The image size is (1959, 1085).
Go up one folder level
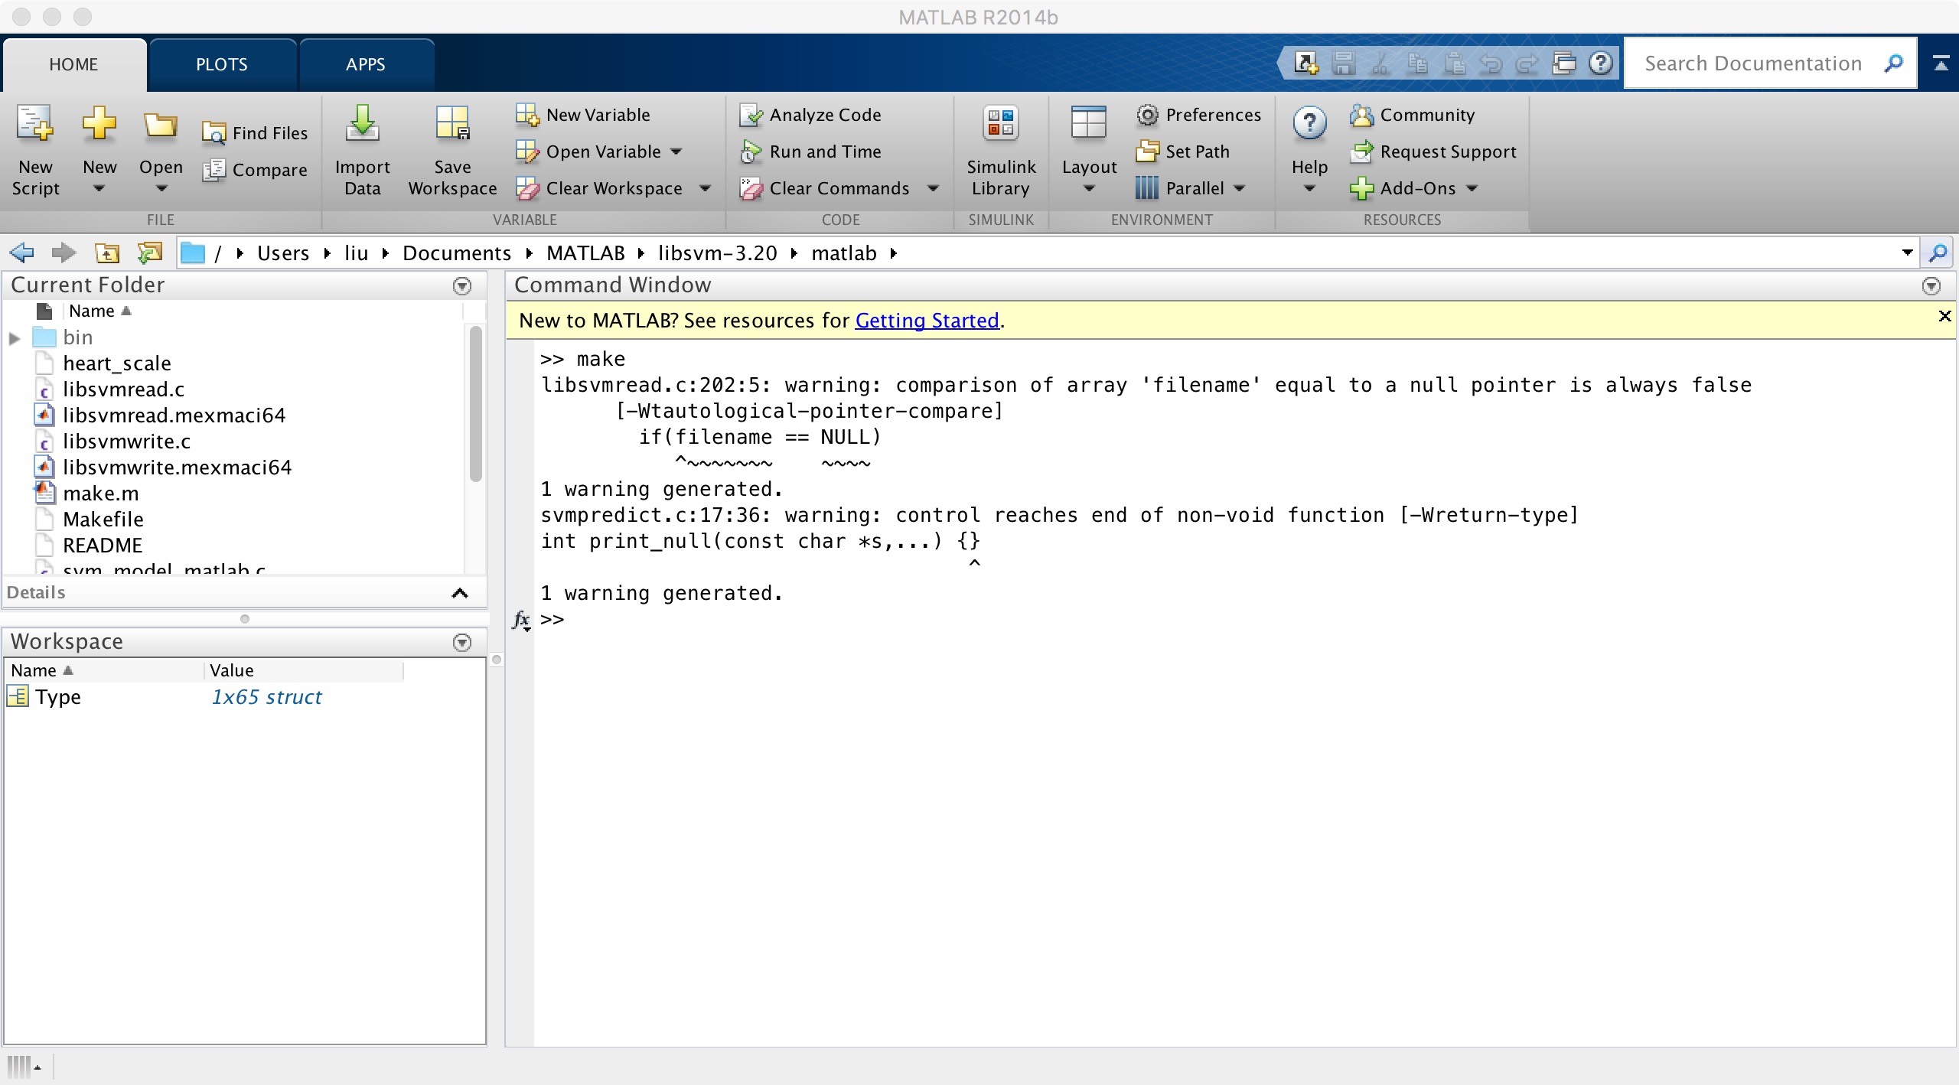tap(106, 253)
